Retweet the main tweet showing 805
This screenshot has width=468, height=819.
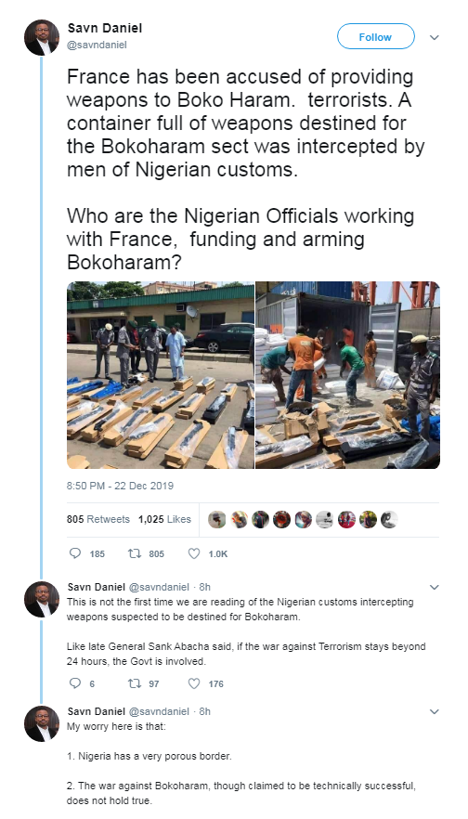[135, 553]
